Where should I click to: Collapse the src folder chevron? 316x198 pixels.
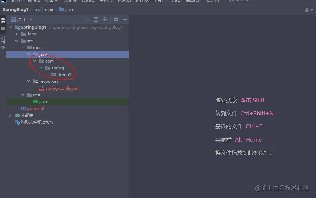click(16, 41)
